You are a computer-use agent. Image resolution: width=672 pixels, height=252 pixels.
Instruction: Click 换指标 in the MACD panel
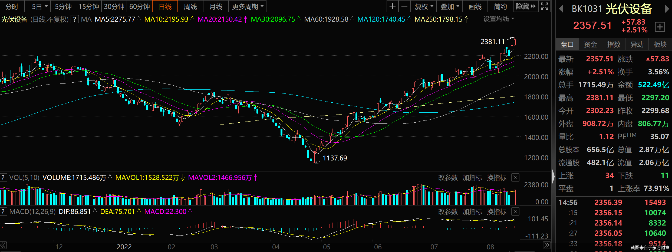[496, 212]
